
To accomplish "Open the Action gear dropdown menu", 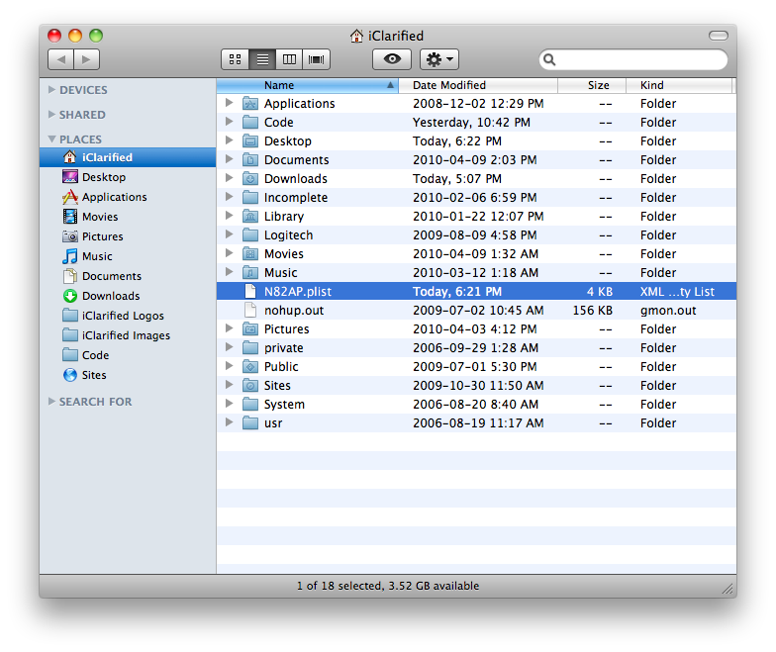I will point(438,59).
